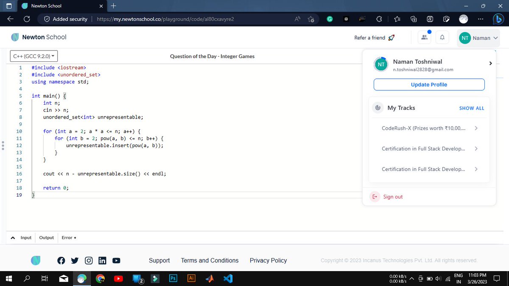
Task: Click the Added security indicator
Action: pos(66,19)
